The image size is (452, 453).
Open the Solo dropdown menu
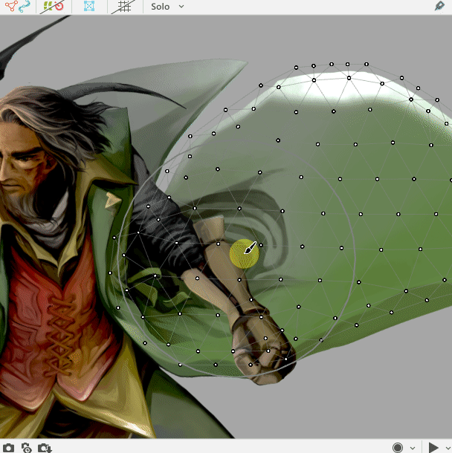tap(167, 7)
